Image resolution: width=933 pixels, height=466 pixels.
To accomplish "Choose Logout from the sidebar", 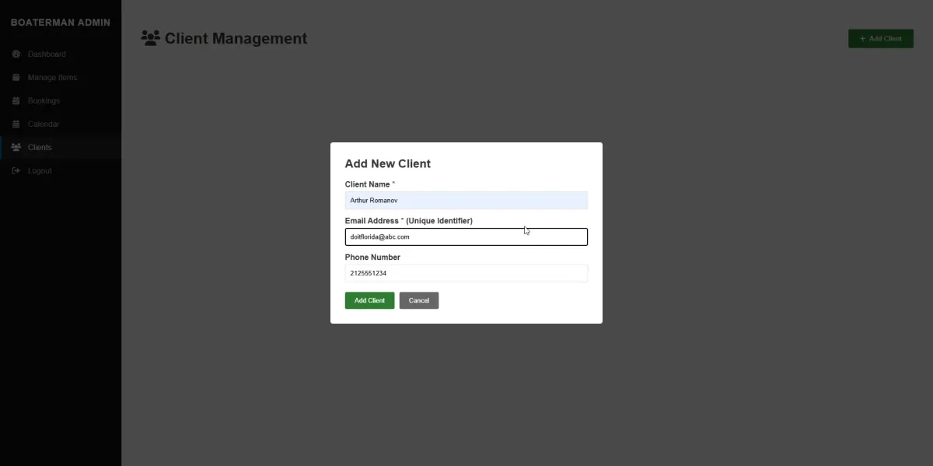I will 40,171.
